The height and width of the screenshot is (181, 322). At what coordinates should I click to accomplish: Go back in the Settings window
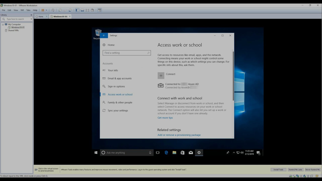point(104,35)
